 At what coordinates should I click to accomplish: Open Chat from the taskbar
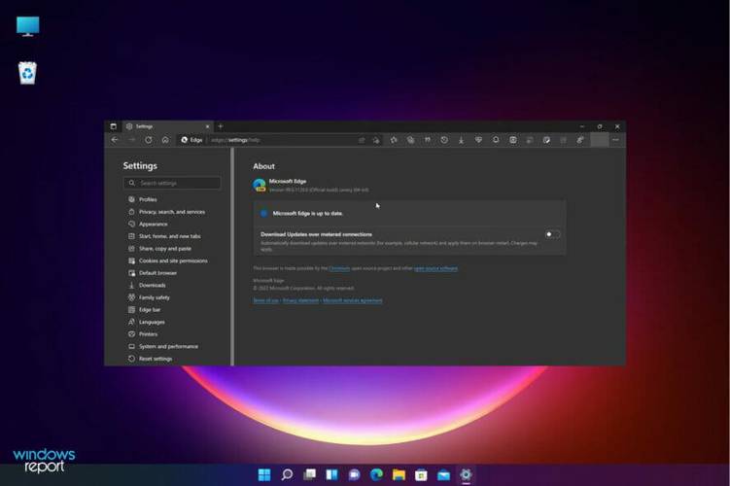pos(354,474)
